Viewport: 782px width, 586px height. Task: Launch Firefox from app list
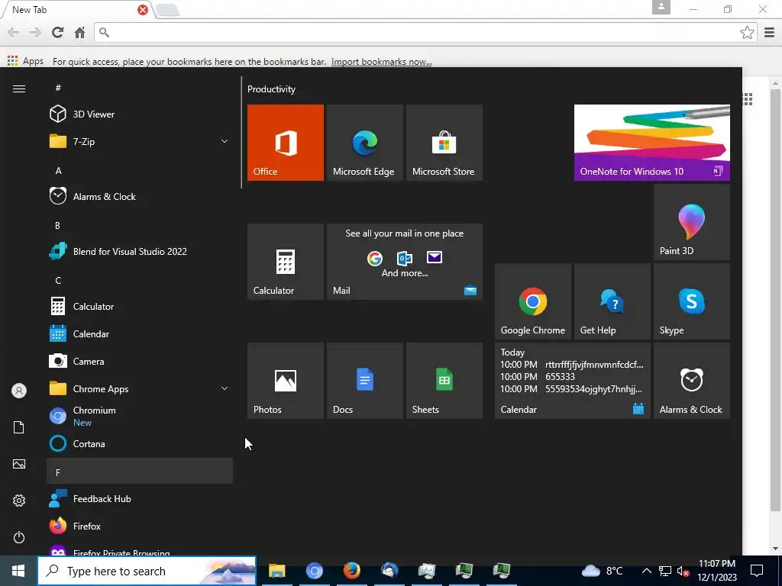tap(140, 526)
